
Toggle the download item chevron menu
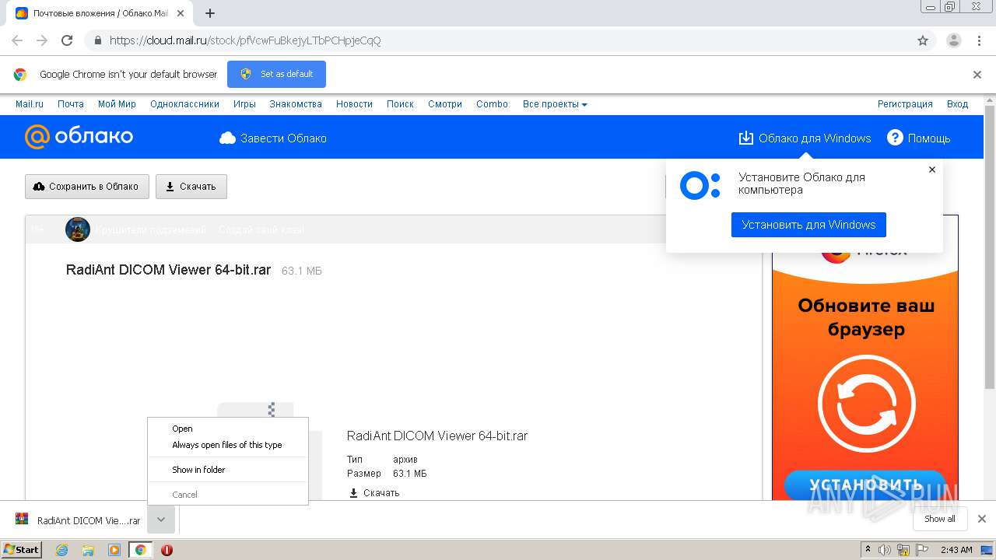tap(161, 520)
